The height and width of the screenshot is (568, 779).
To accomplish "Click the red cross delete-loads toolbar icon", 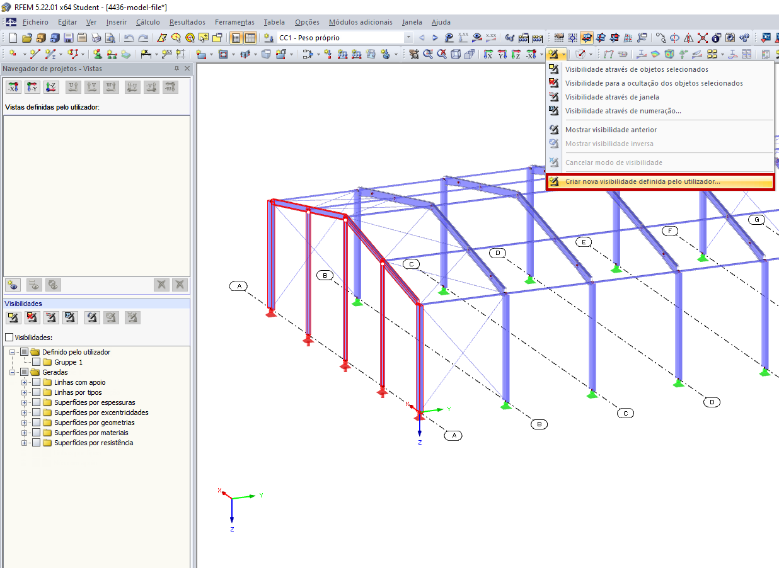I will [x=702, y=38].
